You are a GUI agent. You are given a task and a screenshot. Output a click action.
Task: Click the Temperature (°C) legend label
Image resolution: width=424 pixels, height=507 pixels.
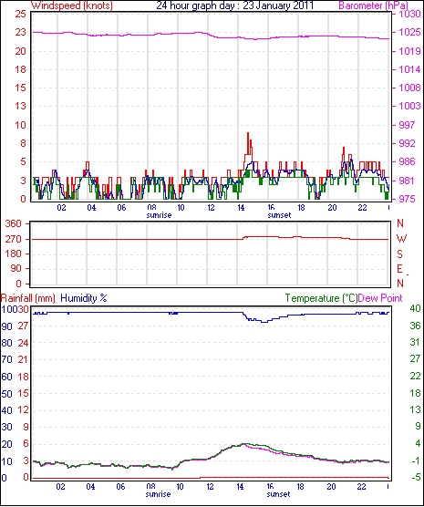321,298
